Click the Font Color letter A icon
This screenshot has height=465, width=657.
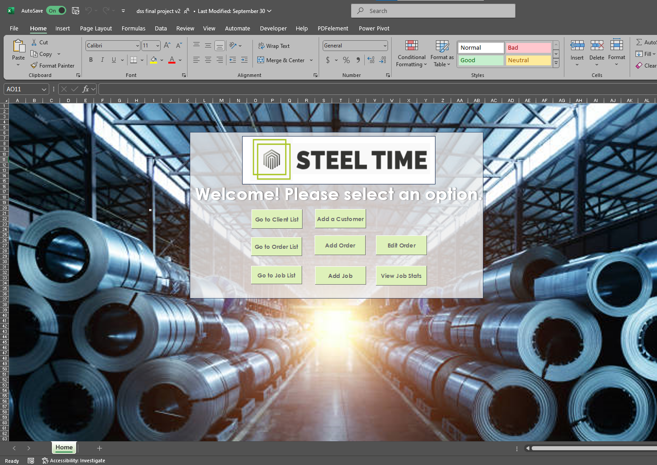[172, 60]
